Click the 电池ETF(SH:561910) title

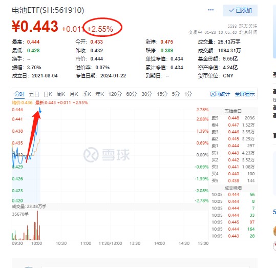pos(48,10)
